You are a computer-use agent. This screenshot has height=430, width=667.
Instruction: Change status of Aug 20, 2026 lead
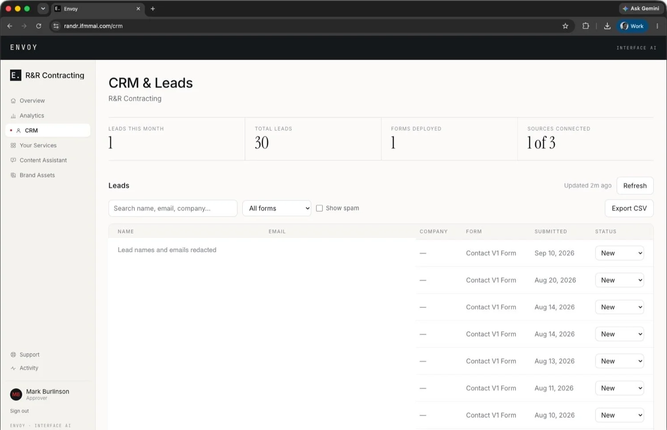[x=619, y=280]
